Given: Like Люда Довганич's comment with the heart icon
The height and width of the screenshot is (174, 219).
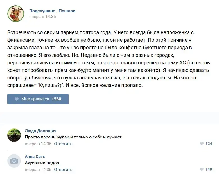Looking at the screenshot, I should pyautogui.click(x=202, y=144).
